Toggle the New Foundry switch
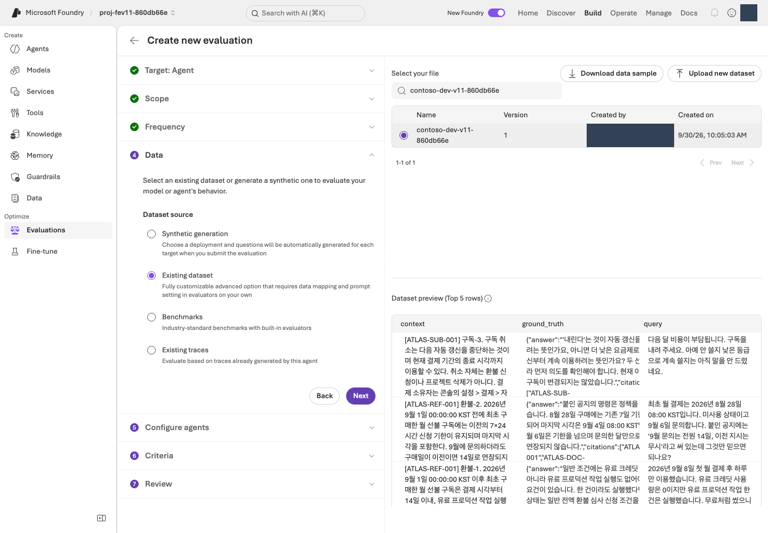The width and height of the screenshot is (768, 533). coord(497,13)
